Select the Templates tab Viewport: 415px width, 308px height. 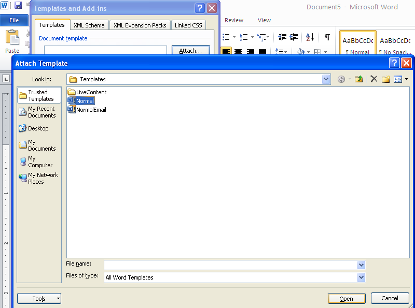pyautogui.click(x=52, y=25)
